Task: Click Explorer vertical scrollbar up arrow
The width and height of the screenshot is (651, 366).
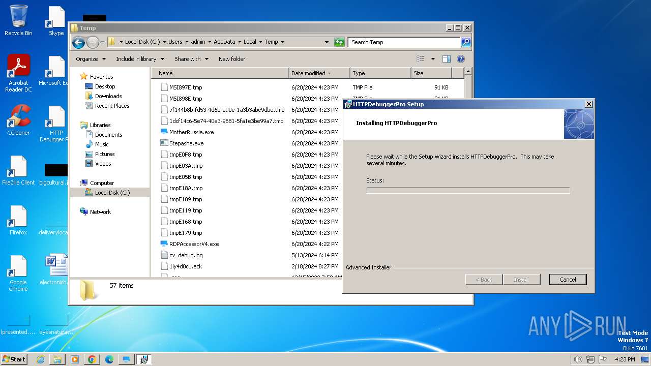Action: click(468, 72)
